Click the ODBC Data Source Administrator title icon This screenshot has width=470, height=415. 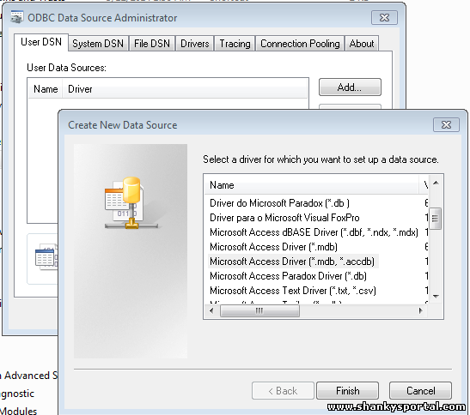coord(17,17)
